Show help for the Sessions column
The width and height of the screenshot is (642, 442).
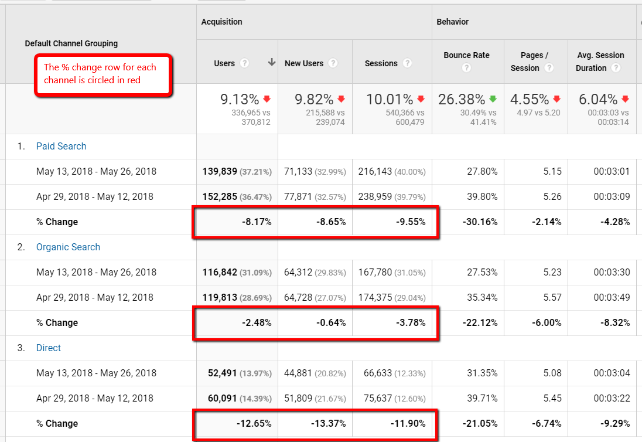pos(407,63)
